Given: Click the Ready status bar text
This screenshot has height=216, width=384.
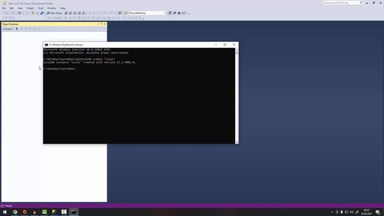Looking at the screenshot, I should [x=8, y=206].
